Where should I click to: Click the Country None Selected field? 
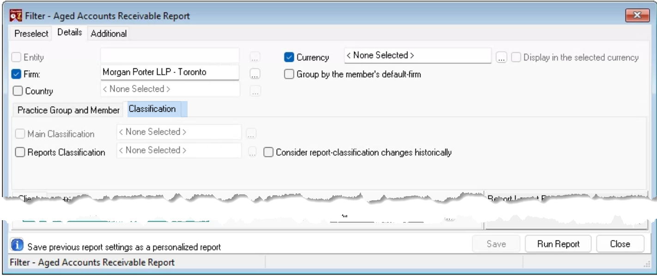click(x=170, y=89)
